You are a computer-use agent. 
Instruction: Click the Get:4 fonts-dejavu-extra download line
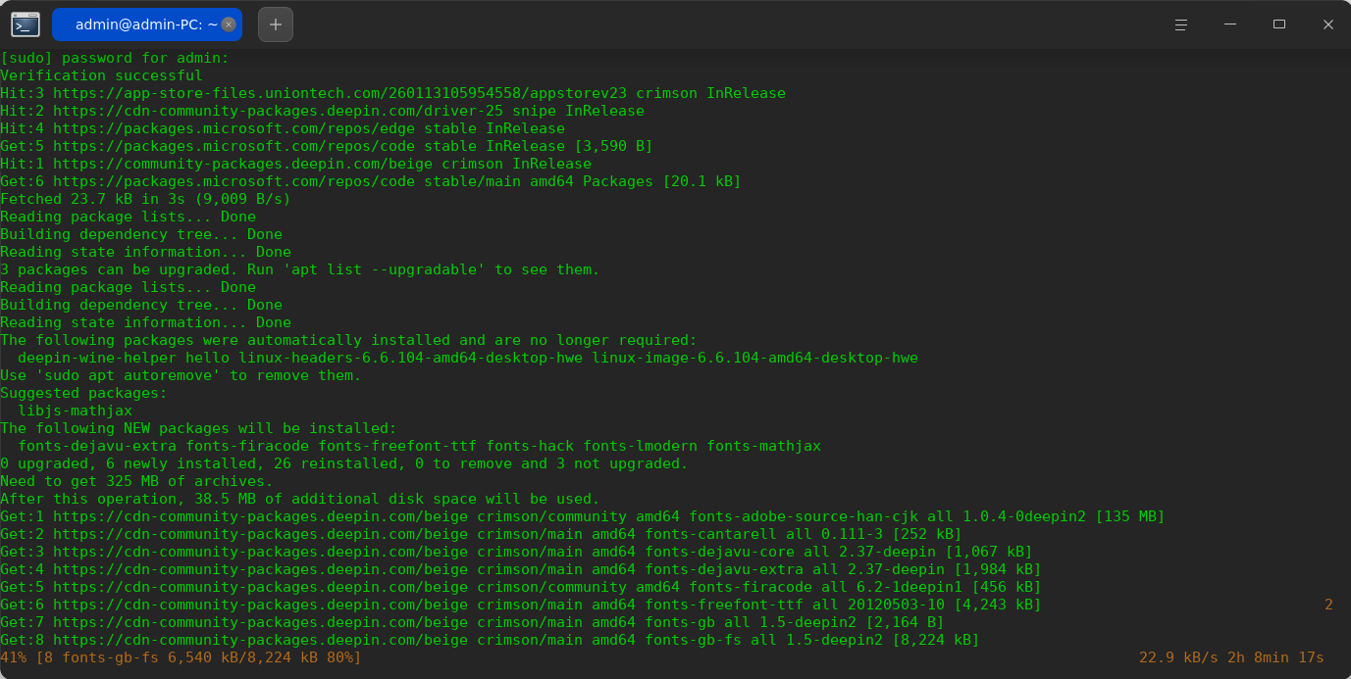[x=521, y=569]
